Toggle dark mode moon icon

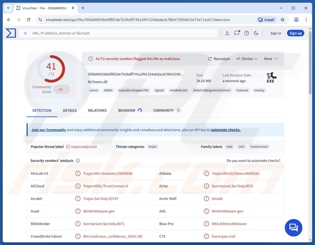point(256,33)
